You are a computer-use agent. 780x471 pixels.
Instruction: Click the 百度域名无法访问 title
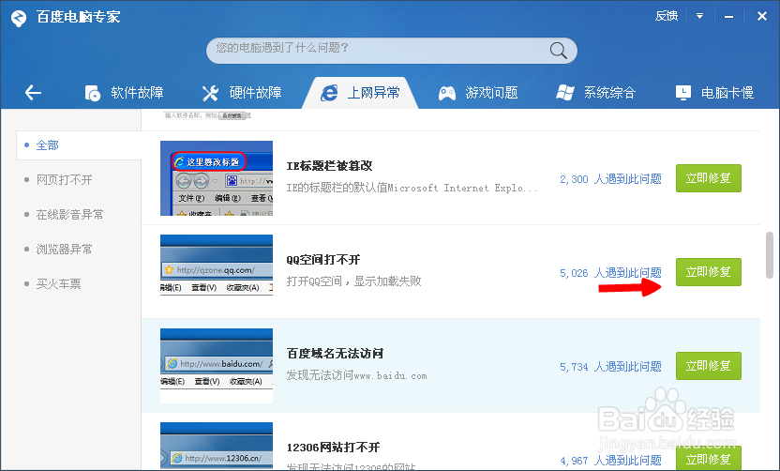tap(335, 354)
